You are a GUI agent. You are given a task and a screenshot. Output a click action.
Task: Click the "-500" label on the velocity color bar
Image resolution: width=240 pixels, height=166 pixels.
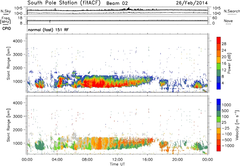(x=226, y=140)
